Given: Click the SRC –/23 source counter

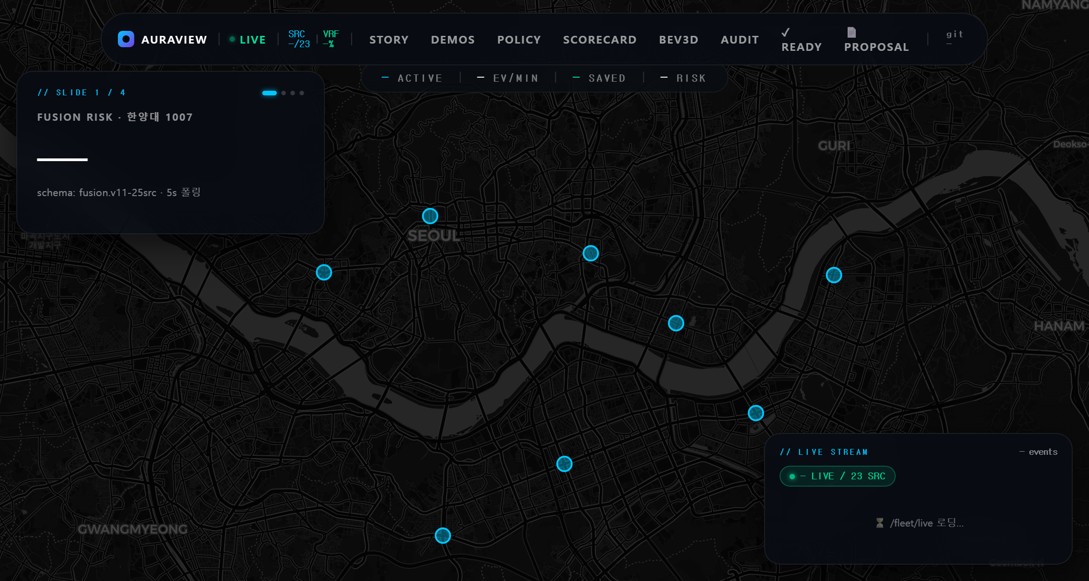Looking at the screenshot, I should 299,39.
